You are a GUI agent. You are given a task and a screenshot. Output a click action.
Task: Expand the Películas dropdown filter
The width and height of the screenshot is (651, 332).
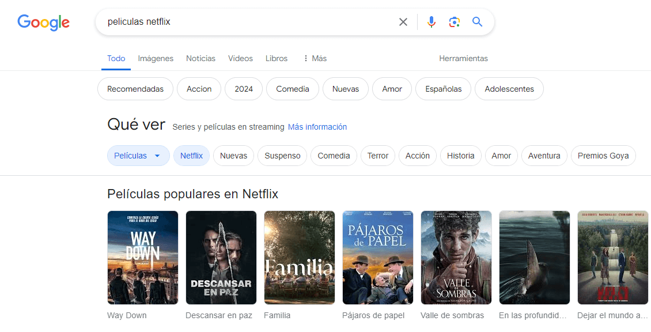pyautogui.click(x=138, y=156)
